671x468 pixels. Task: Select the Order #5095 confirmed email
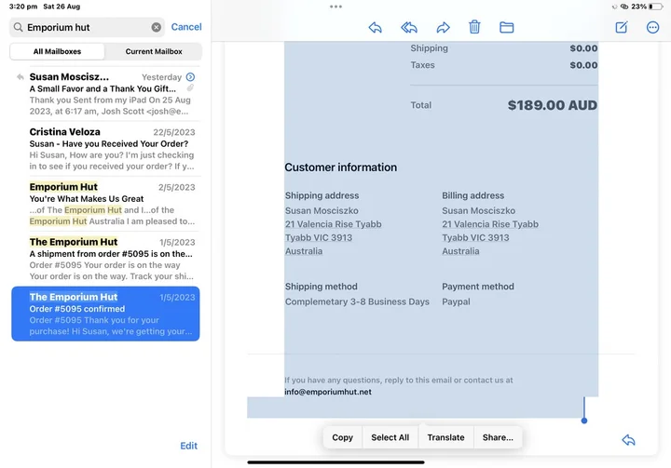(x=105, y=314)
